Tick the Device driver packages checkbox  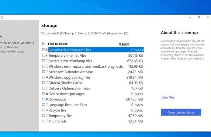pos(43,94)
